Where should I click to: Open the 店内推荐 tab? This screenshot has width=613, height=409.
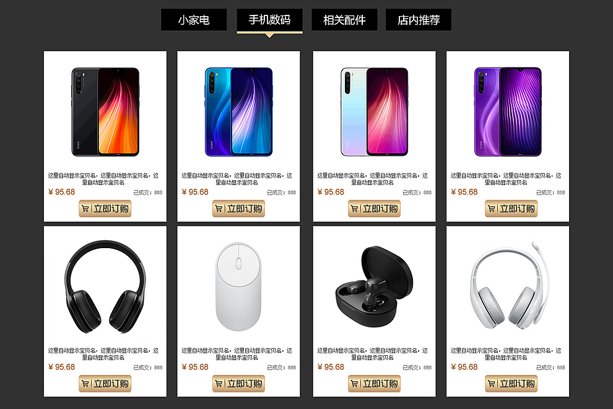419,20
